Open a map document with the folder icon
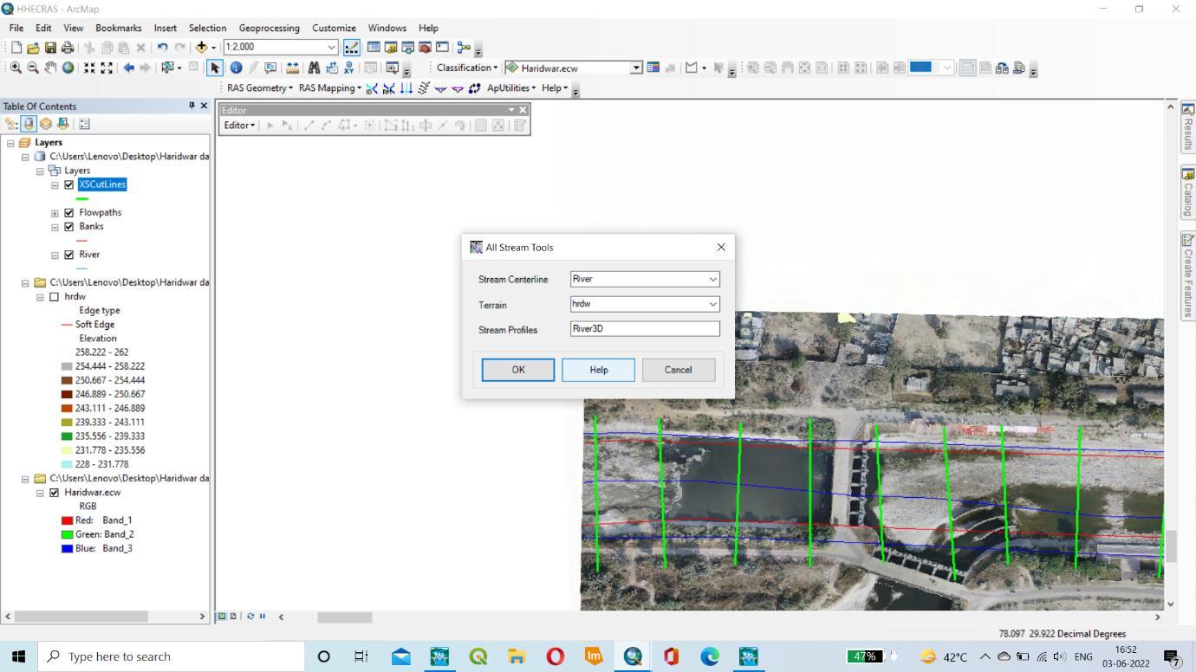 click(33, 48)
